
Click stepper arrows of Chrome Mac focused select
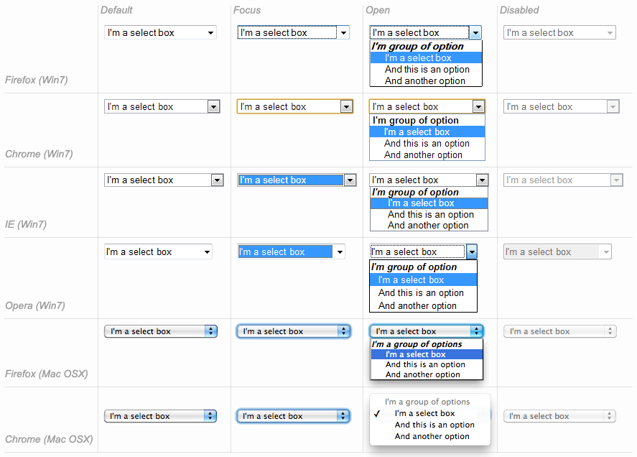pos(343,416)
